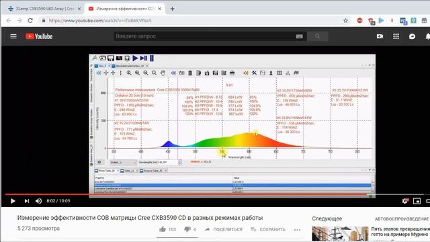The width and height of the screenshot is (430, 242).
Task: Open the notifications bell
Action: click(x=427, y=36)
